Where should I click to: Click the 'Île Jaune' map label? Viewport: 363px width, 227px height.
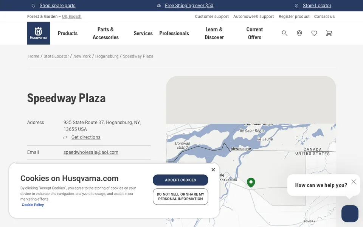point(265,139)
